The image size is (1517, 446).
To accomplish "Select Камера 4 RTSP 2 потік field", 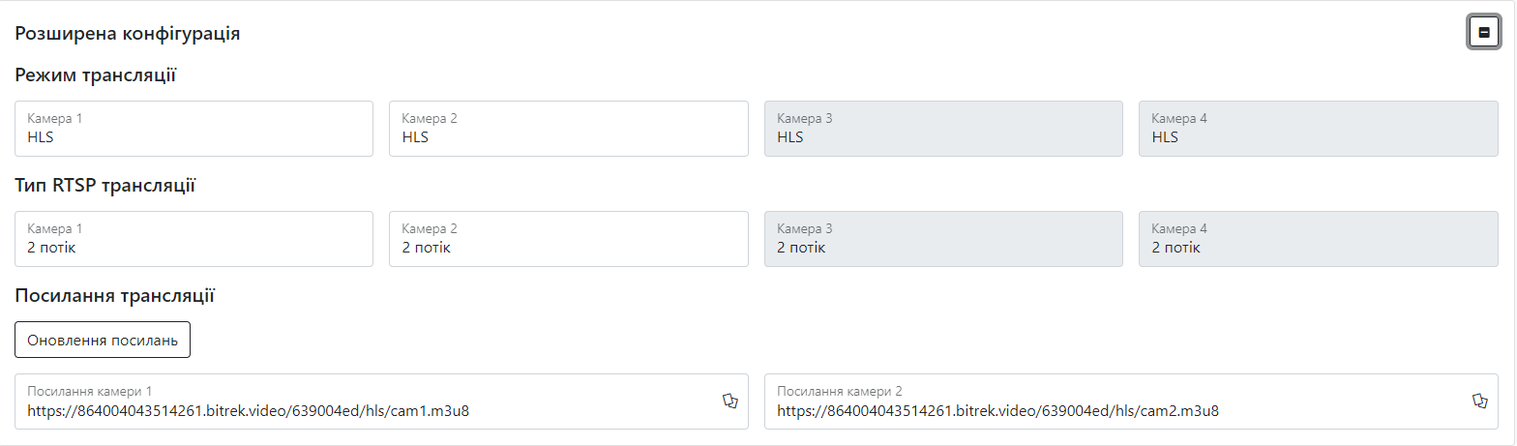I will [x=1319, y=239].
